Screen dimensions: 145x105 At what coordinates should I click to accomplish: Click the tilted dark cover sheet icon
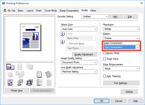(49, 74)
